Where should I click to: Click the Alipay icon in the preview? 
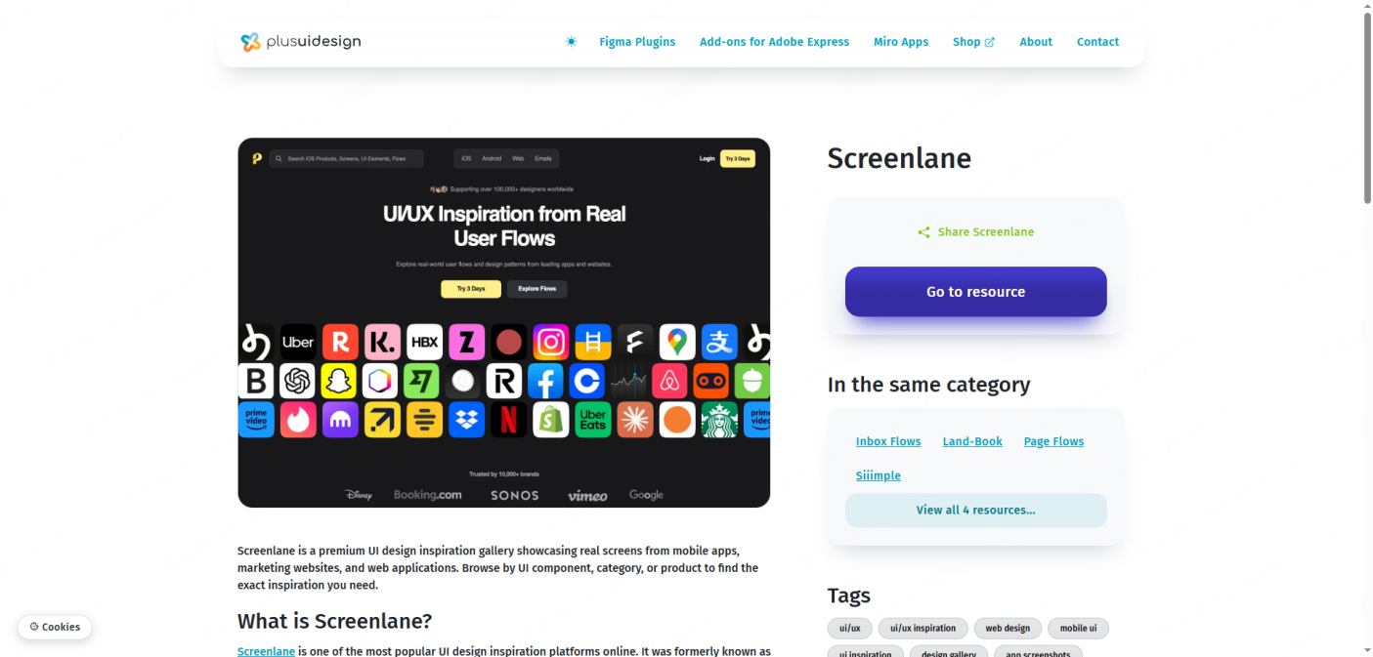click(719, 342)
